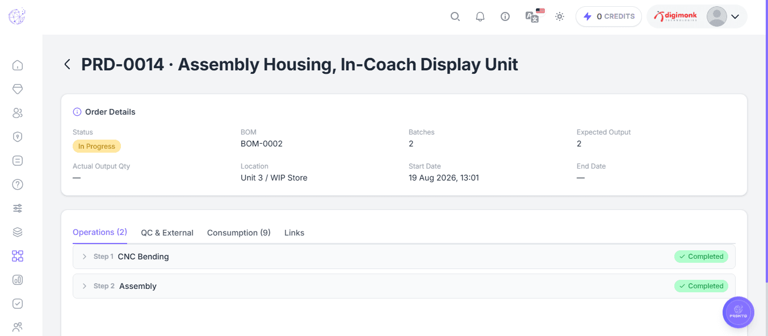The height and width of the screenshot is (336, 768).
Task: Click the app logo in top-left corner
Action: coord(17,16)
